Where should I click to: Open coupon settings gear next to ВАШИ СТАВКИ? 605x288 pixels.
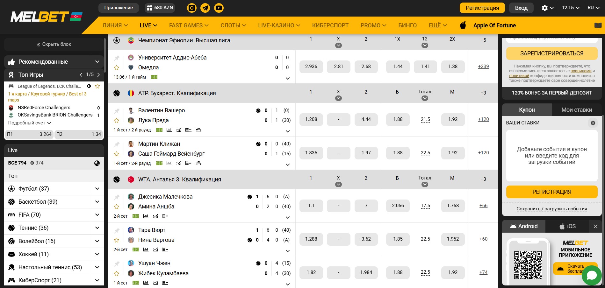pos(593,123)
